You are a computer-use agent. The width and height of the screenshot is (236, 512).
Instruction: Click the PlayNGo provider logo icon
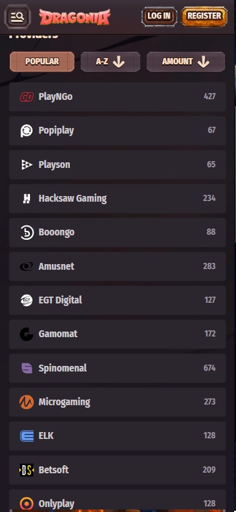(26, 97)
